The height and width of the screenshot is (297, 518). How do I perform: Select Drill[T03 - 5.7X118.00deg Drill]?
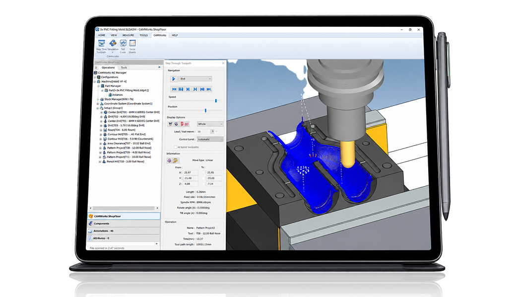126,126
